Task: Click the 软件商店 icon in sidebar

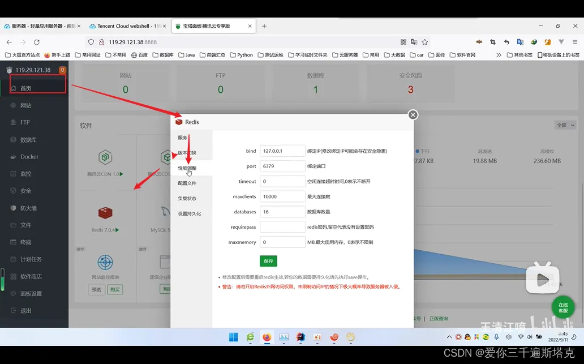Action: click(x=14, y=276)
